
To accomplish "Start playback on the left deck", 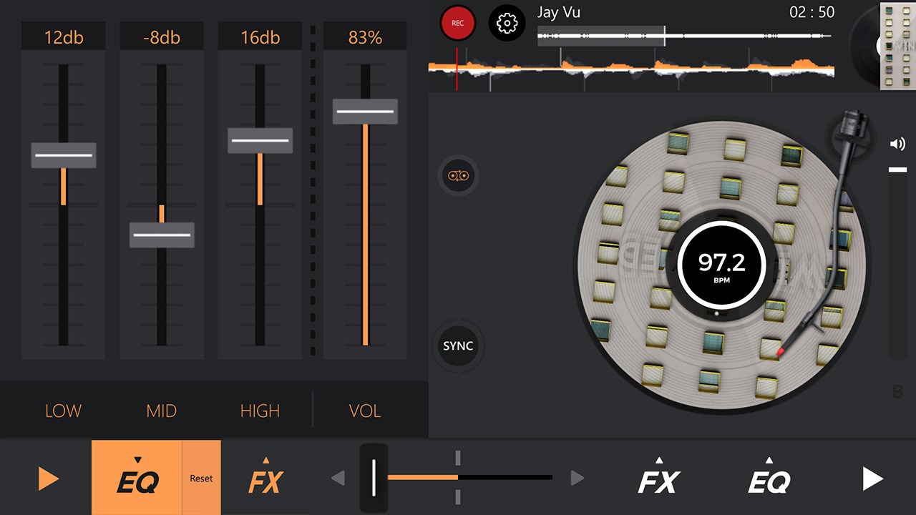I will [47, 478].
